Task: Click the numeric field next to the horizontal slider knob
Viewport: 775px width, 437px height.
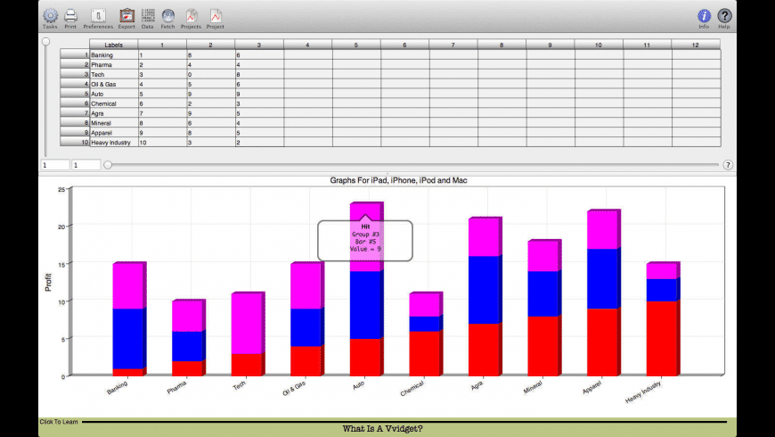Action: click(x=86, y=165)
